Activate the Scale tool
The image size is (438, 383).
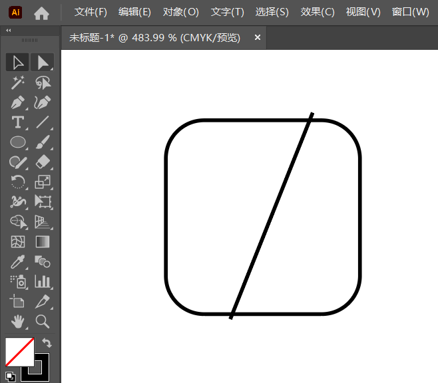[43, 182]
